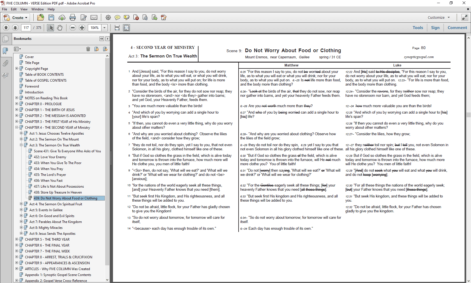
Task: Open the Sign pane
Action: [435, 27]
